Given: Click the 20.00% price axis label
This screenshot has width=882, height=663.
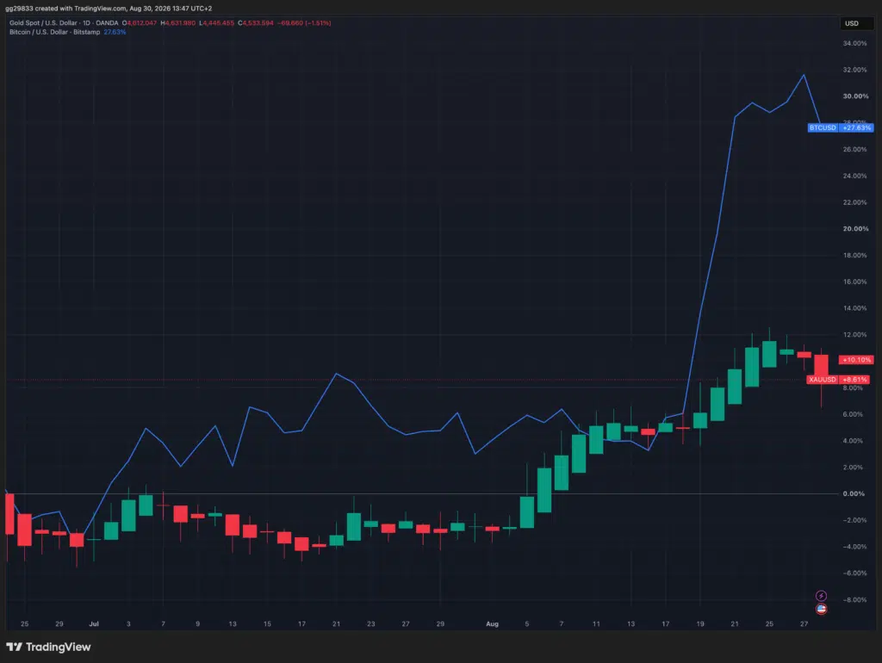Looking at the screenshot, I should (855, 228).
